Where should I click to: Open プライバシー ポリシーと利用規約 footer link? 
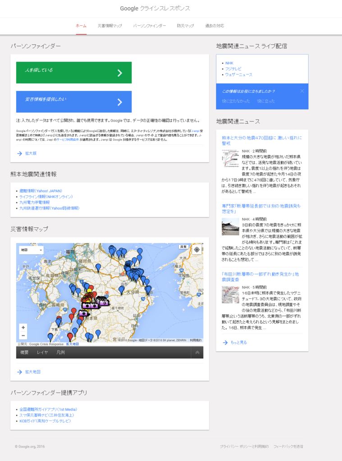244,446
